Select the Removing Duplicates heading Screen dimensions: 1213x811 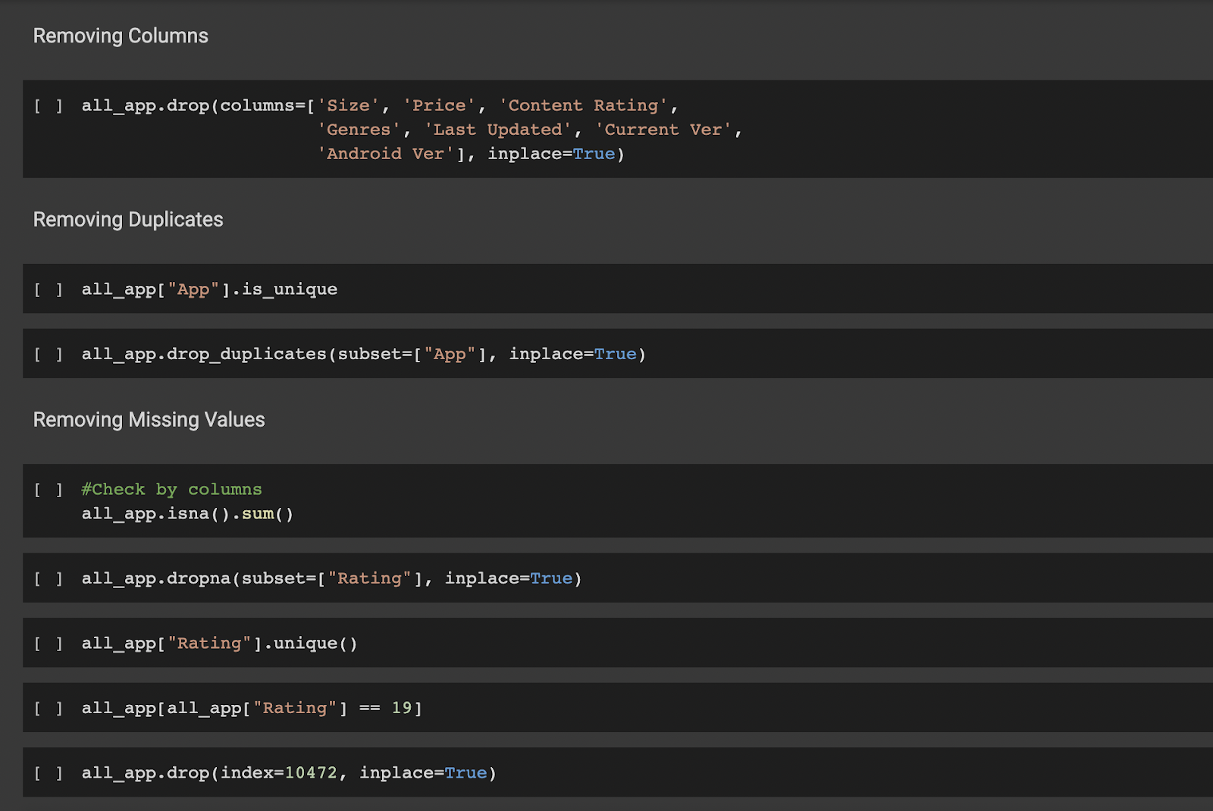(128, 220)
